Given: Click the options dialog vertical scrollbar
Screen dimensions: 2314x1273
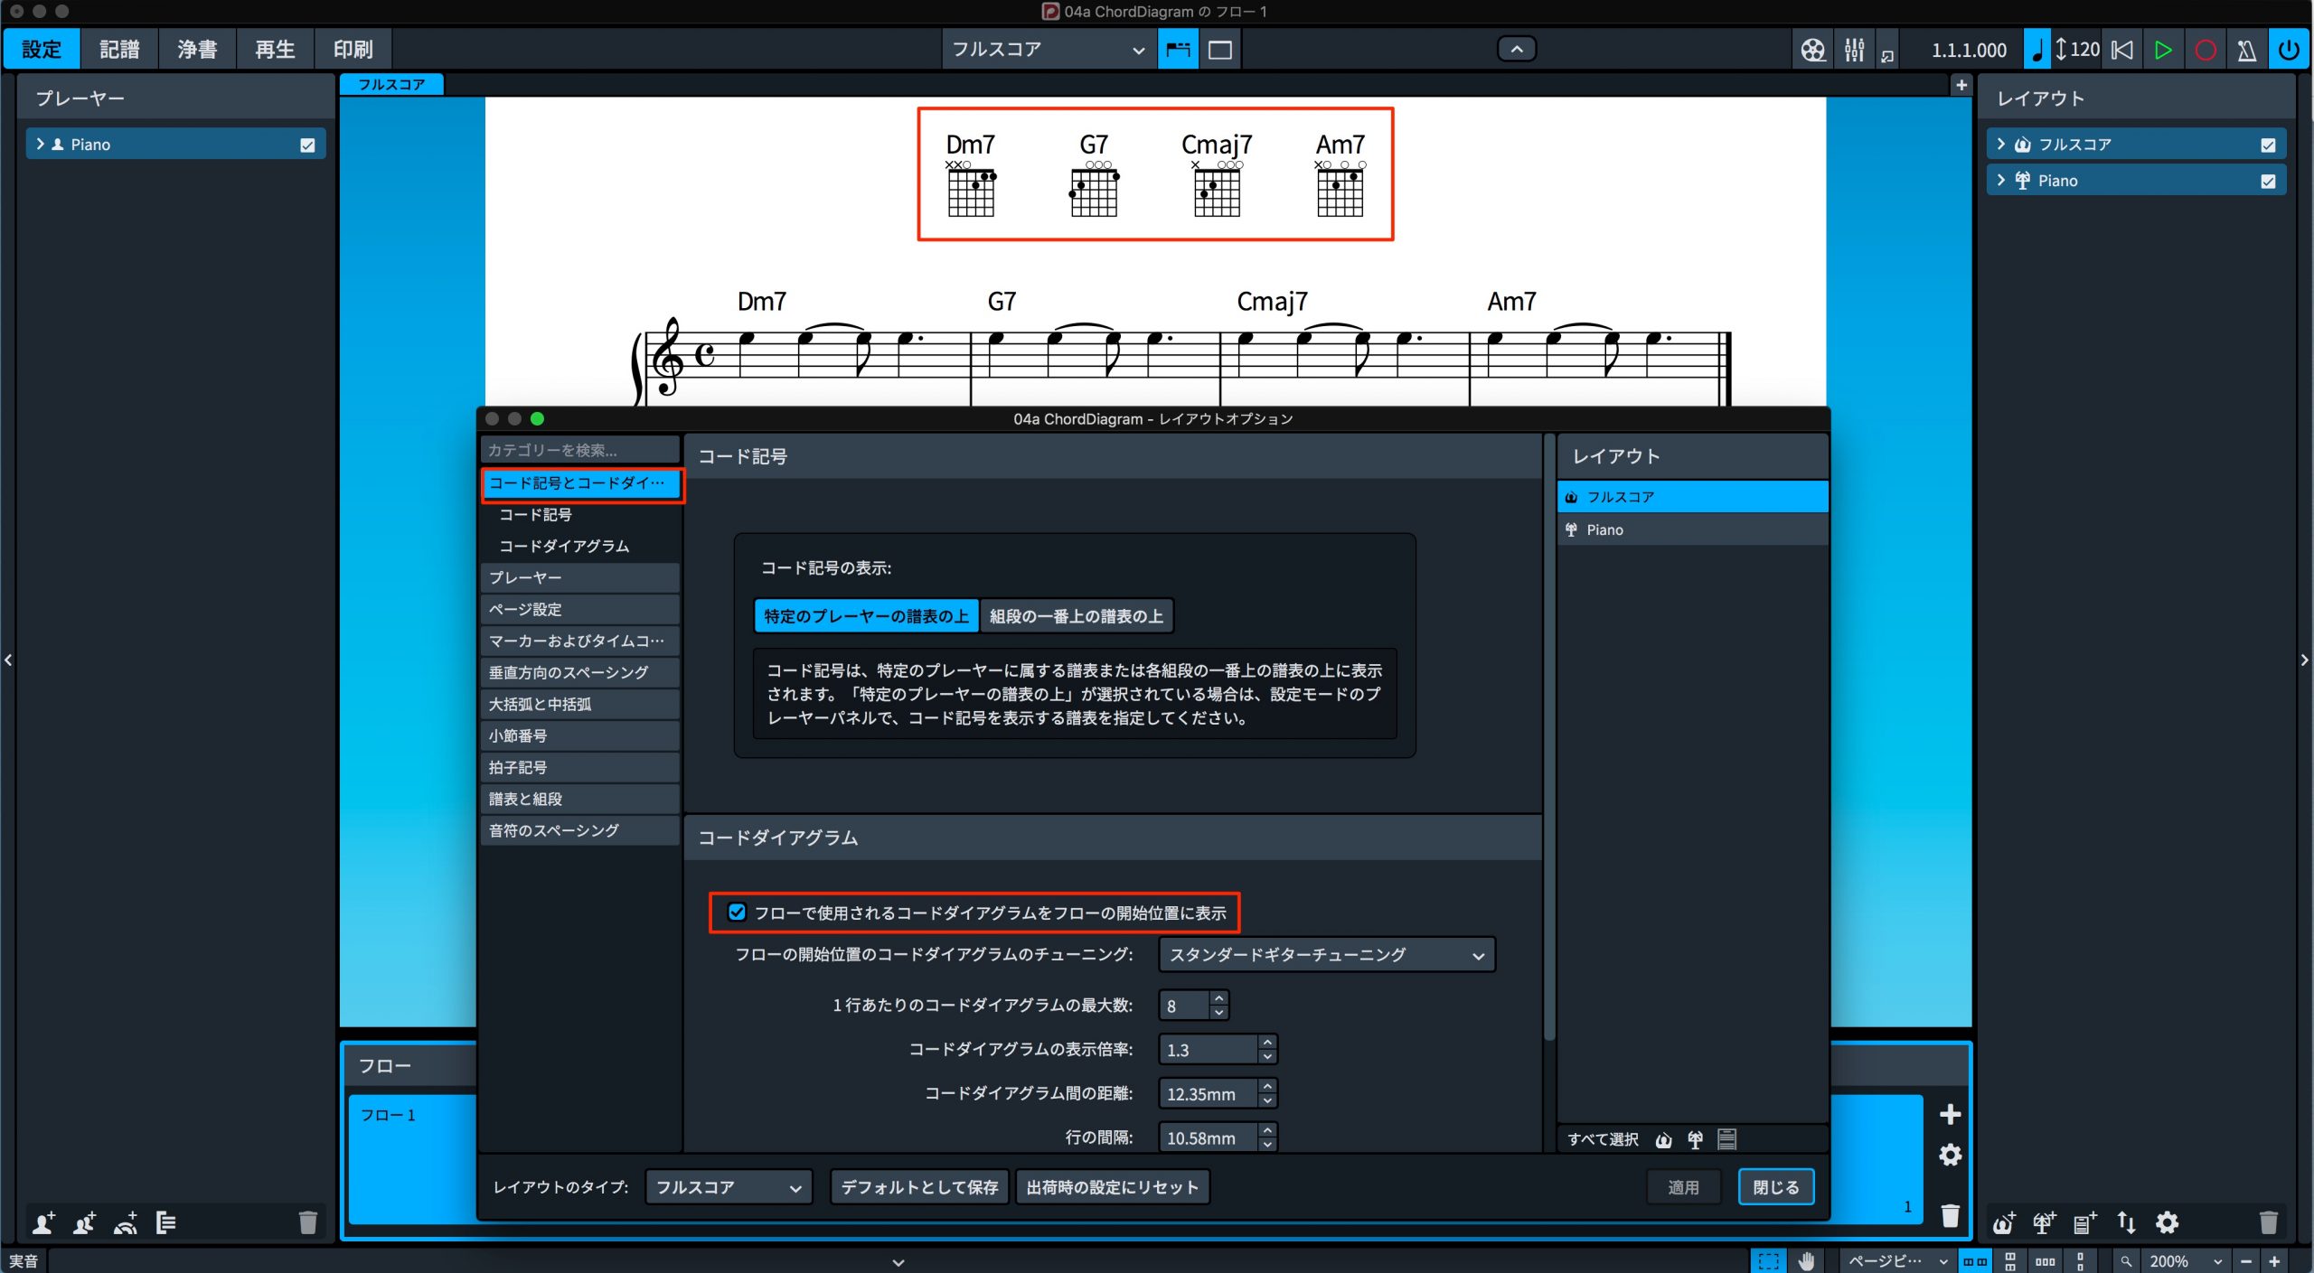Looking at the screenshot, I should coord(1548,736).
